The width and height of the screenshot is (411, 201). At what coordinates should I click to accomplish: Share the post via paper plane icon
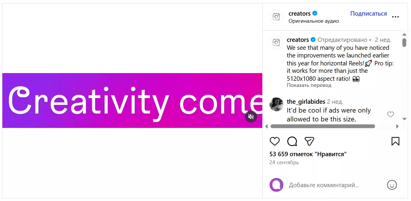point(309,141)
